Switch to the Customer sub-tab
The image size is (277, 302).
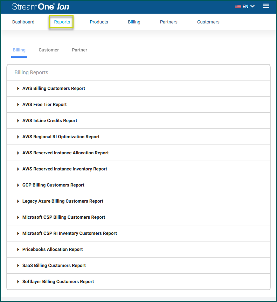pos(49,50)
